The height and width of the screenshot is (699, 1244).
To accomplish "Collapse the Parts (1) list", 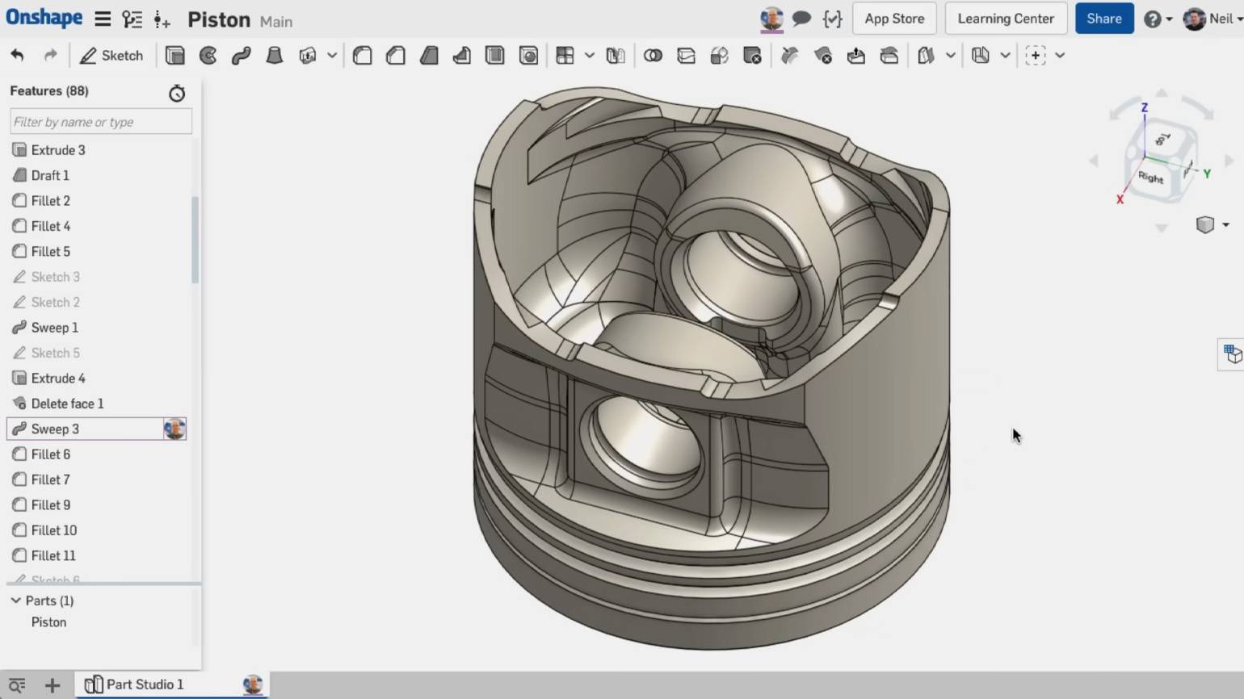I will point(15,601).
